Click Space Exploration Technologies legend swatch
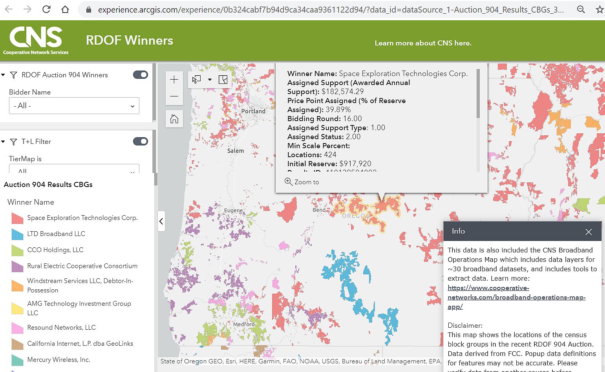Viewport: 605px width, 372px height. (18, 218)
